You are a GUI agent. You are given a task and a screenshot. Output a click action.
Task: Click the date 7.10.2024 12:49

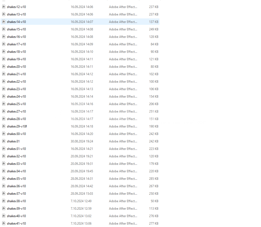[81, 201]
